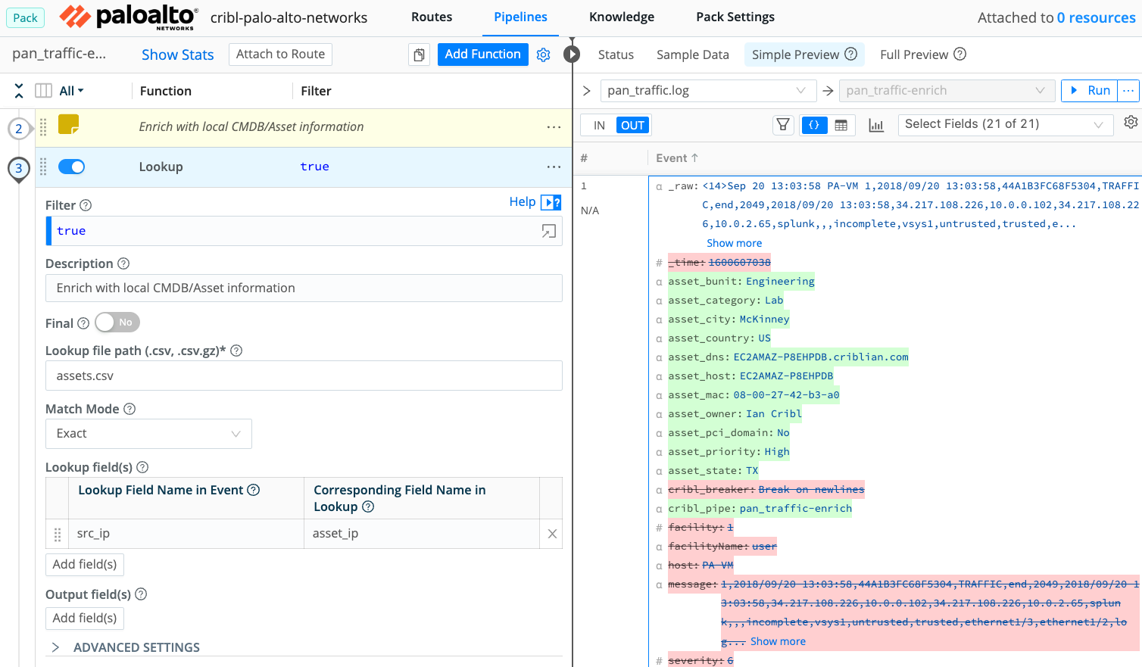Click Output field(s) help icon
1142x667 pixels.
[141, 594]
